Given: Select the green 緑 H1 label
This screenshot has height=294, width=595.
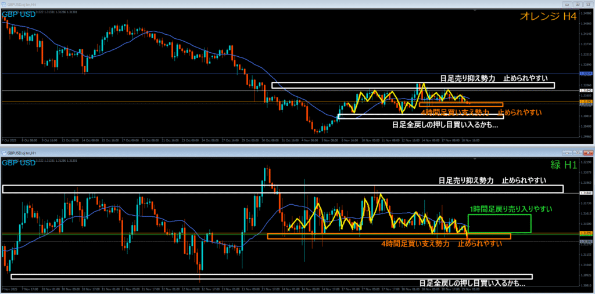Looking at the screenshot, I should coord(564,165).
